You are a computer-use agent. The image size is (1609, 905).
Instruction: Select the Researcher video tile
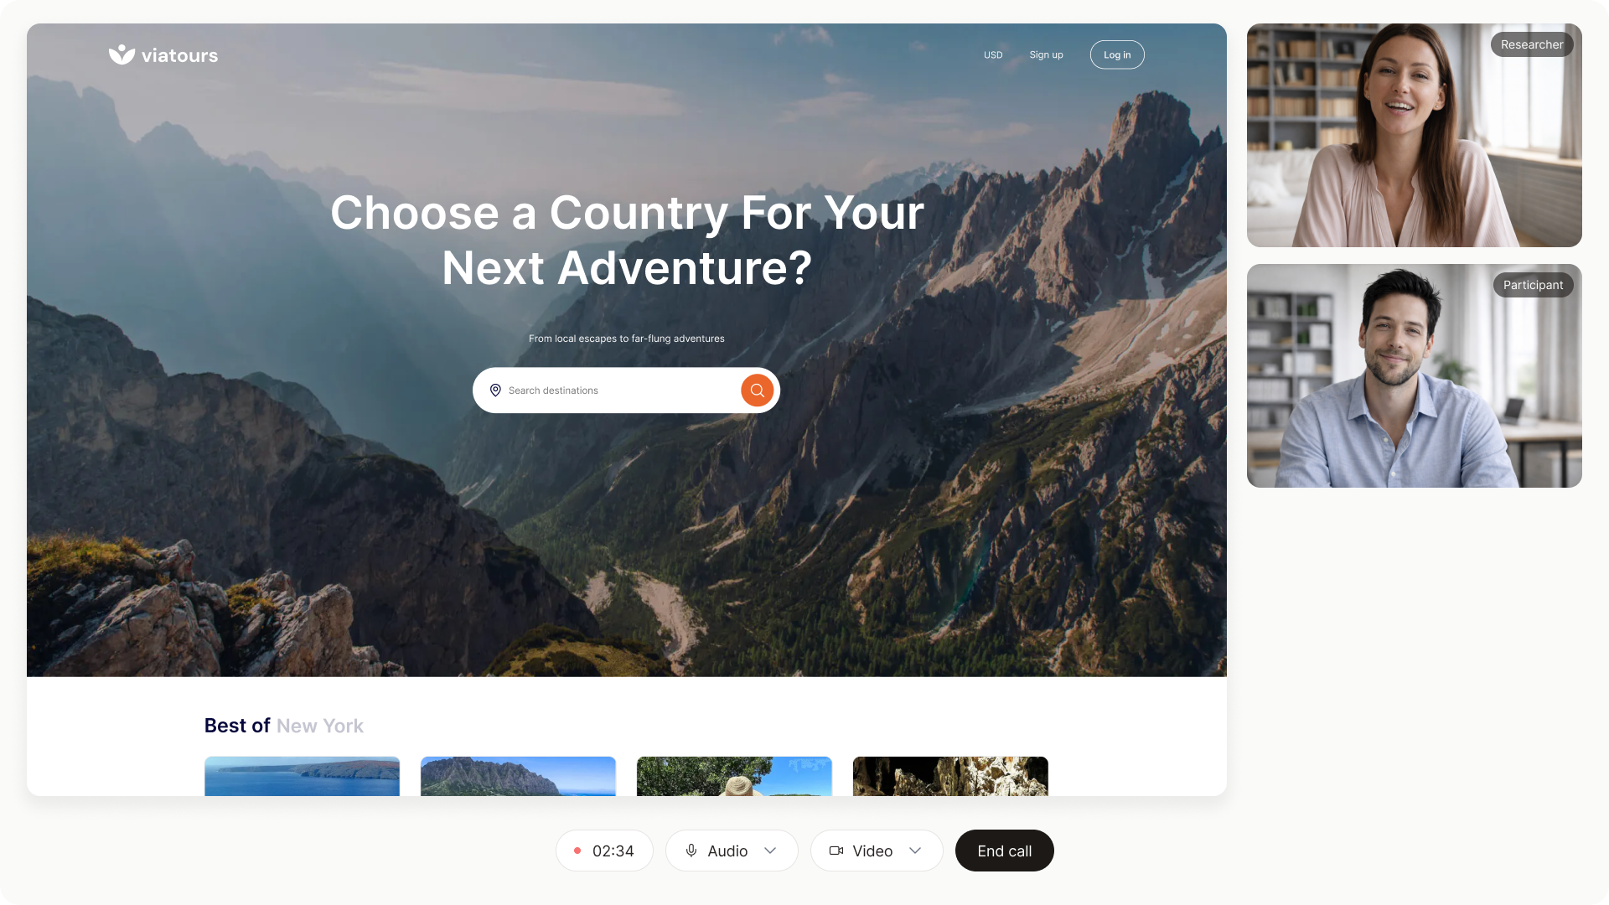click(x=1415, y=135)
